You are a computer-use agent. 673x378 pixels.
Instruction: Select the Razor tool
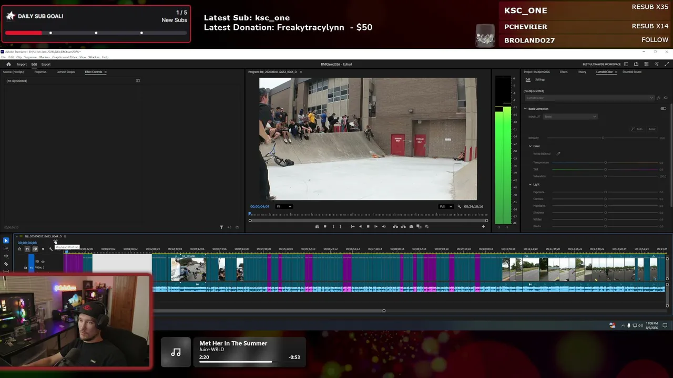point(6,264)
